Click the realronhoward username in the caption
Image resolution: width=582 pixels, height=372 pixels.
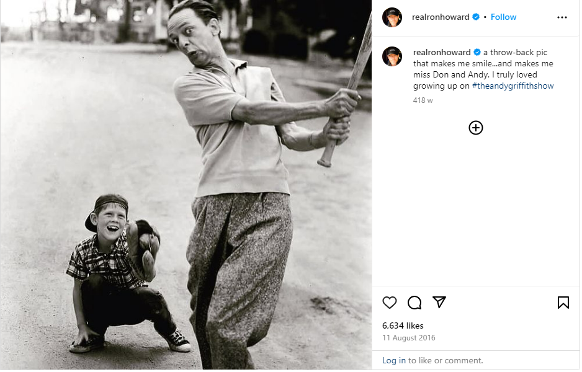(442, 53)
